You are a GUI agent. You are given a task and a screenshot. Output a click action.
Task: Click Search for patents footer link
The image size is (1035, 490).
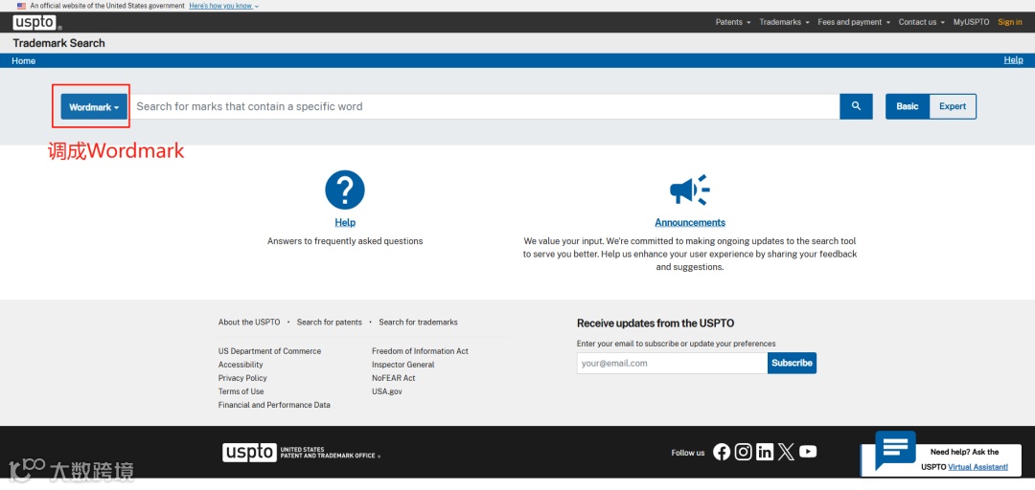[x=330, y=322]
